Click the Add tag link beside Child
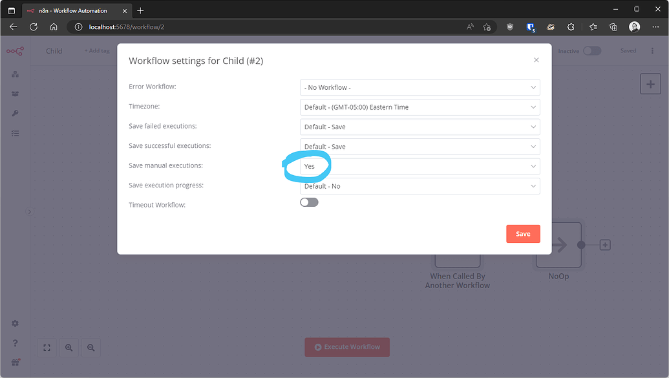The image size is (669, 378). click(x=96, y=50)
